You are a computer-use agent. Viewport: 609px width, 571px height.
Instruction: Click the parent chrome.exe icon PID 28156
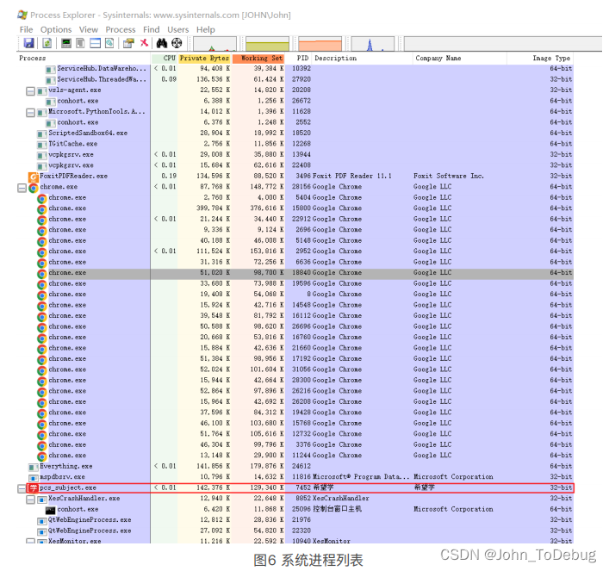coord(34,188)
